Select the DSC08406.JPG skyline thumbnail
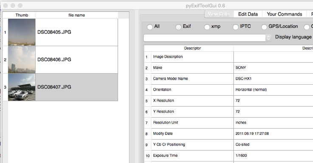 click(22, 60)
